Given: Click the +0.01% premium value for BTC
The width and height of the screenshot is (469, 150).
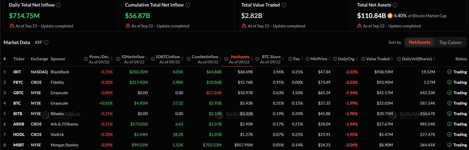Looking at the screenshot, I should click(x=106, y=103).
